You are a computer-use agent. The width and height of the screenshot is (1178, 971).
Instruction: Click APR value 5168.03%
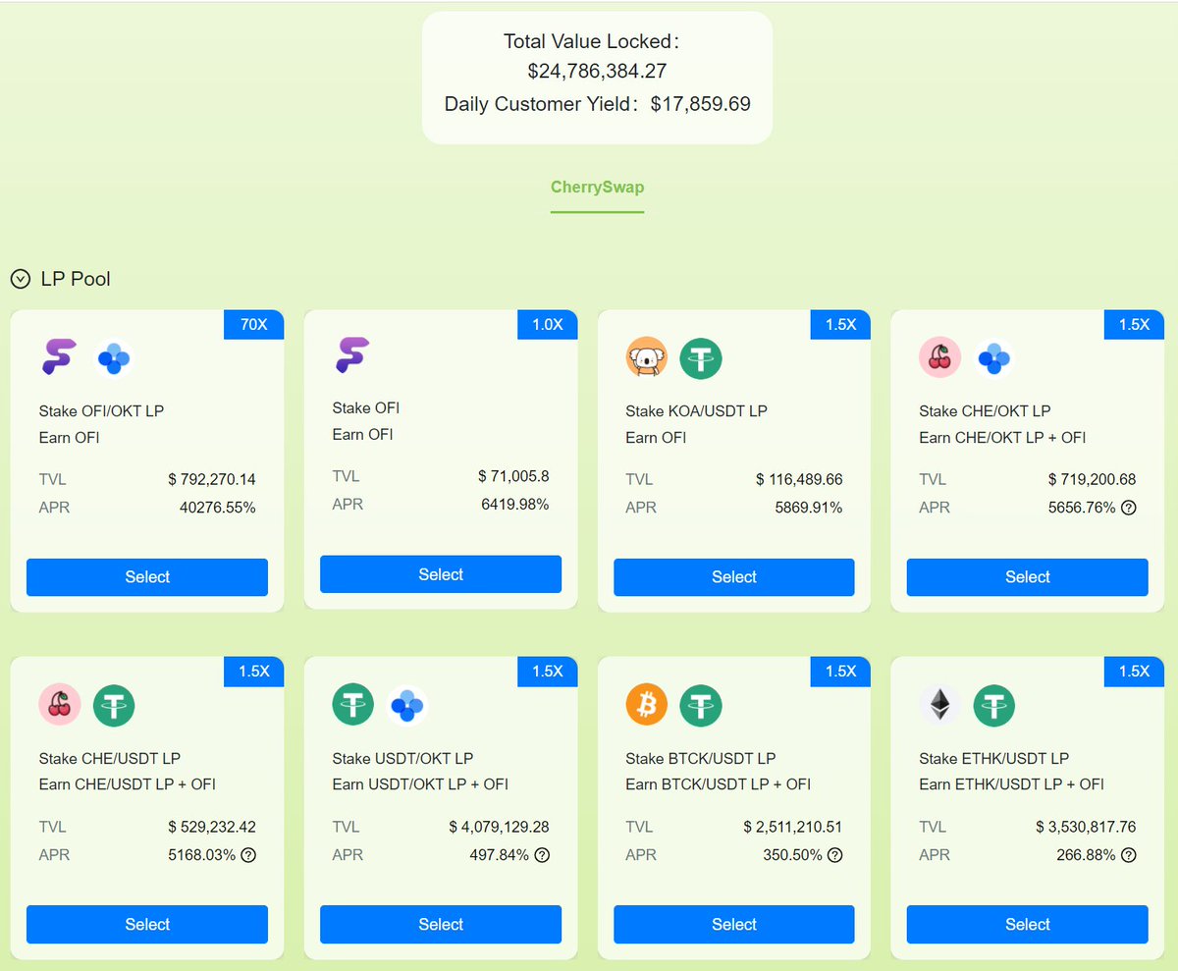[x=202, y=854]
